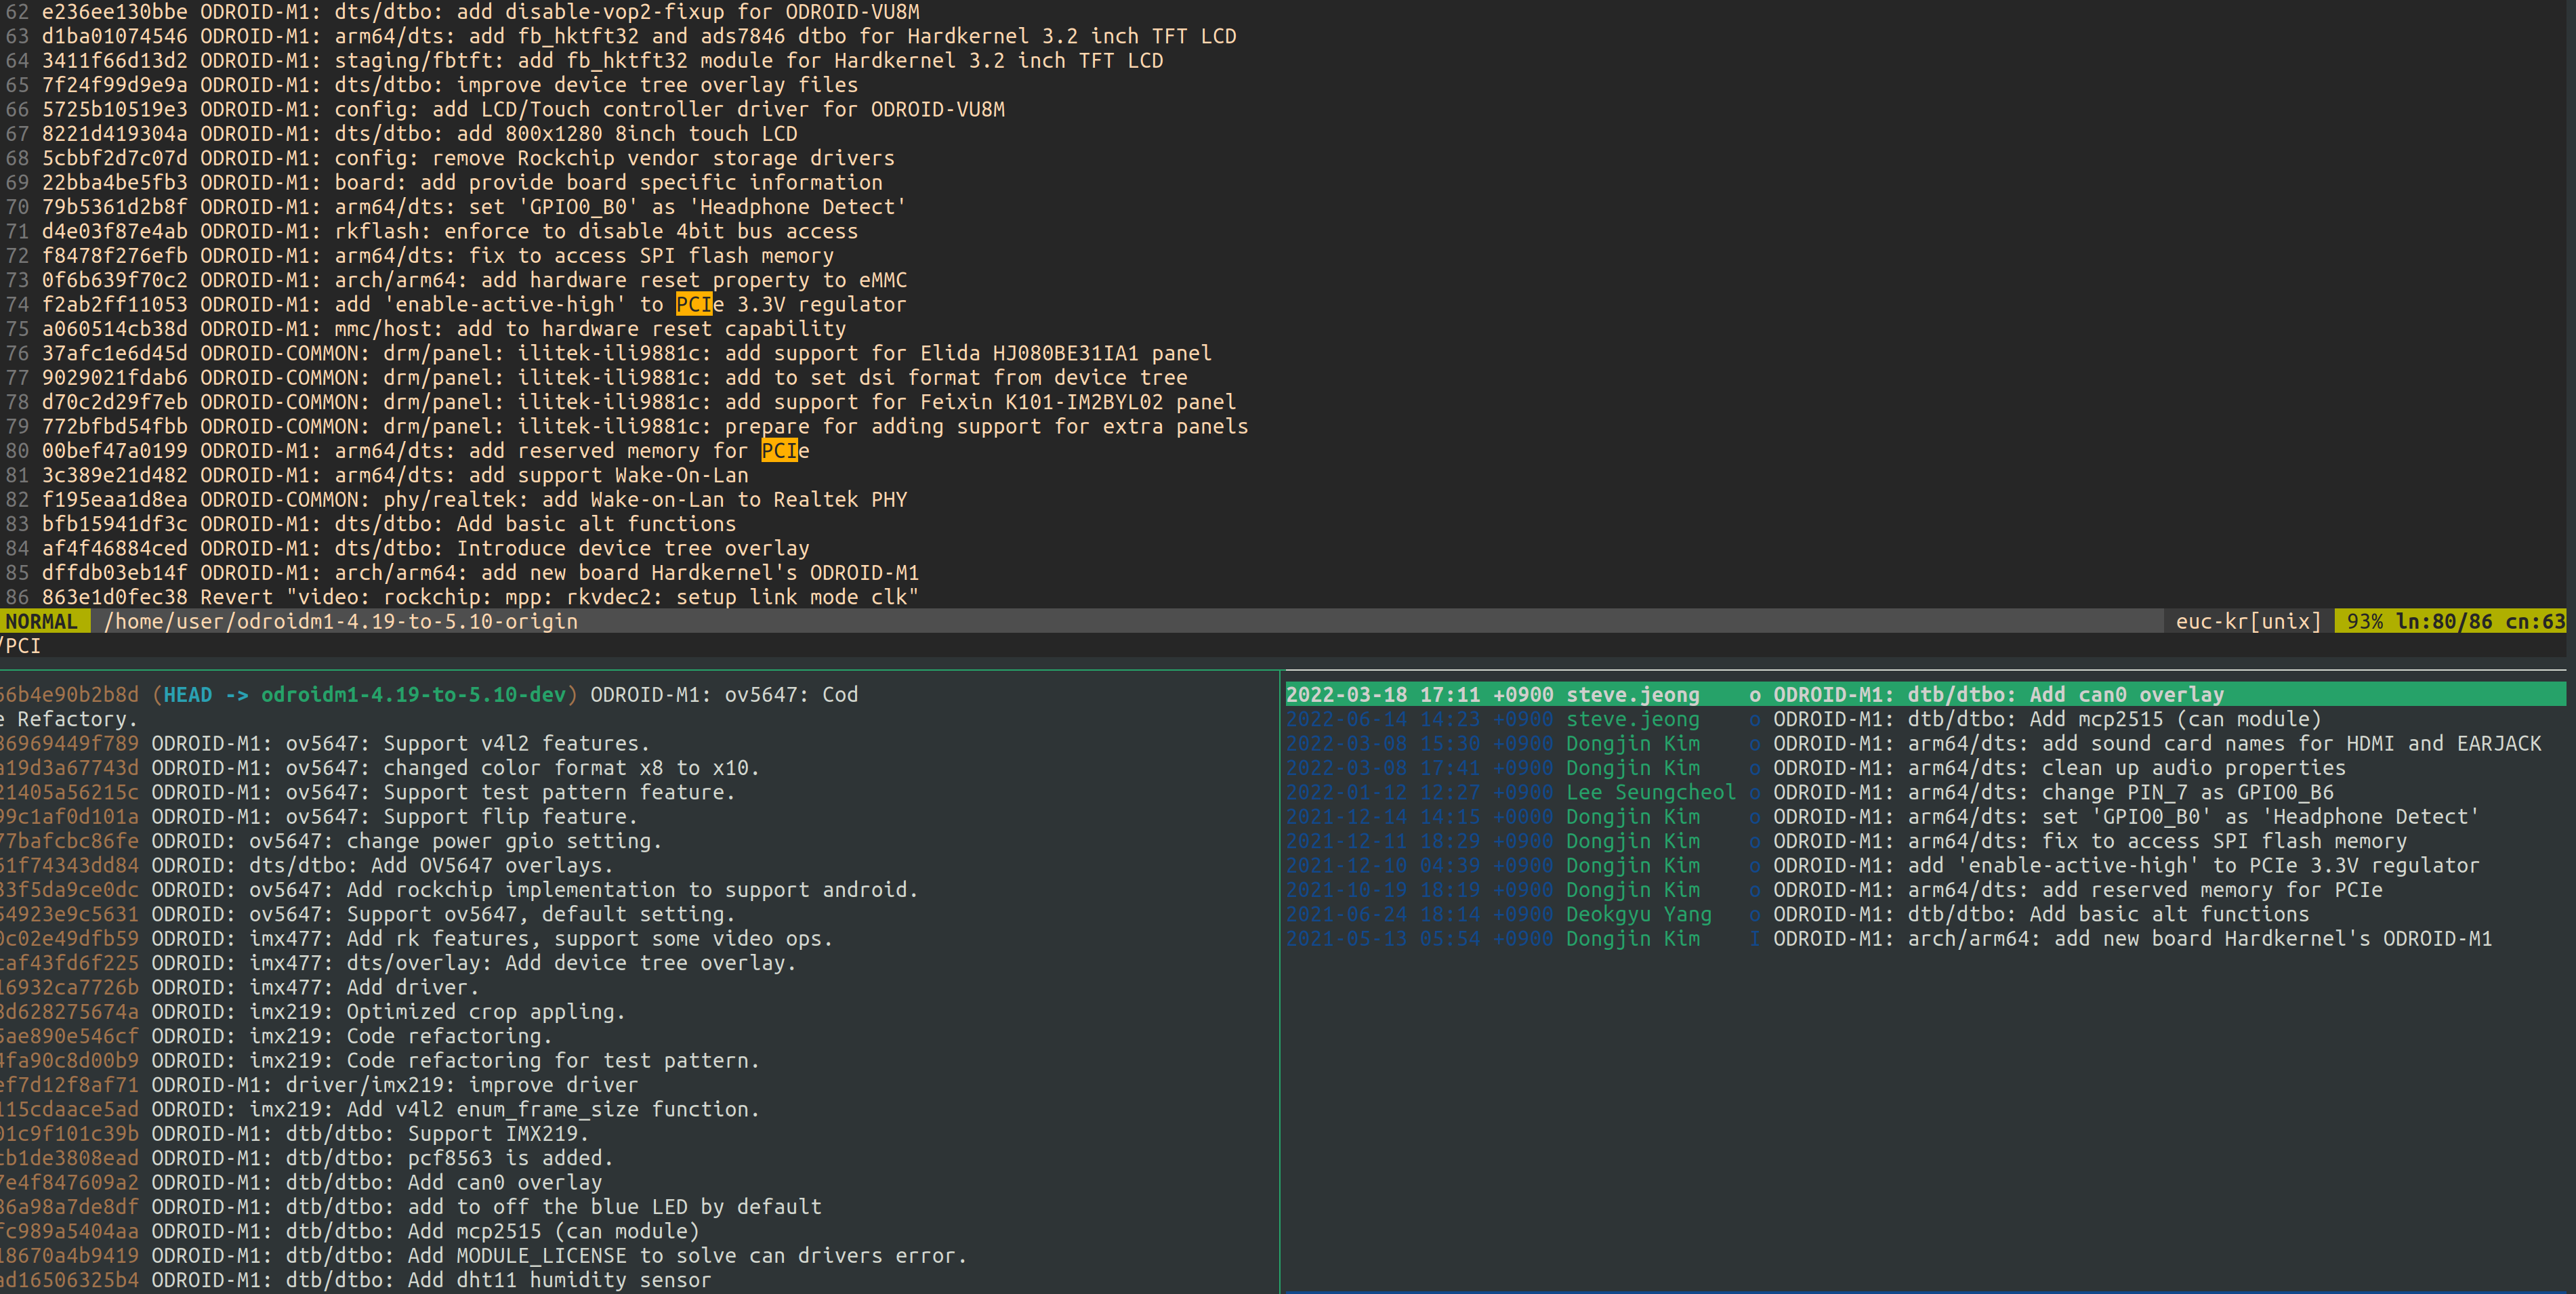Click the /PCI search command line
2576x1294 pixels.
coord(21,646)
